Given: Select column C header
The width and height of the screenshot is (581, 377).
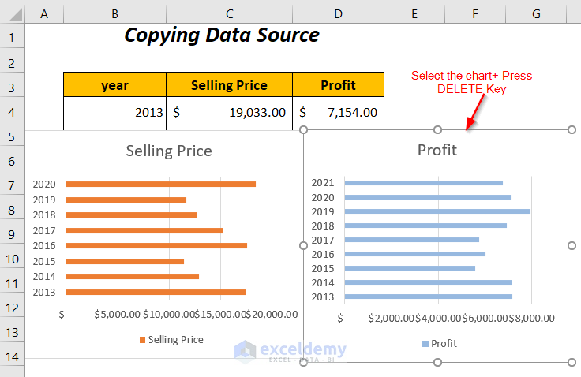Looking at the screenshot, I should pyautogui.click(x=229, y=13).
